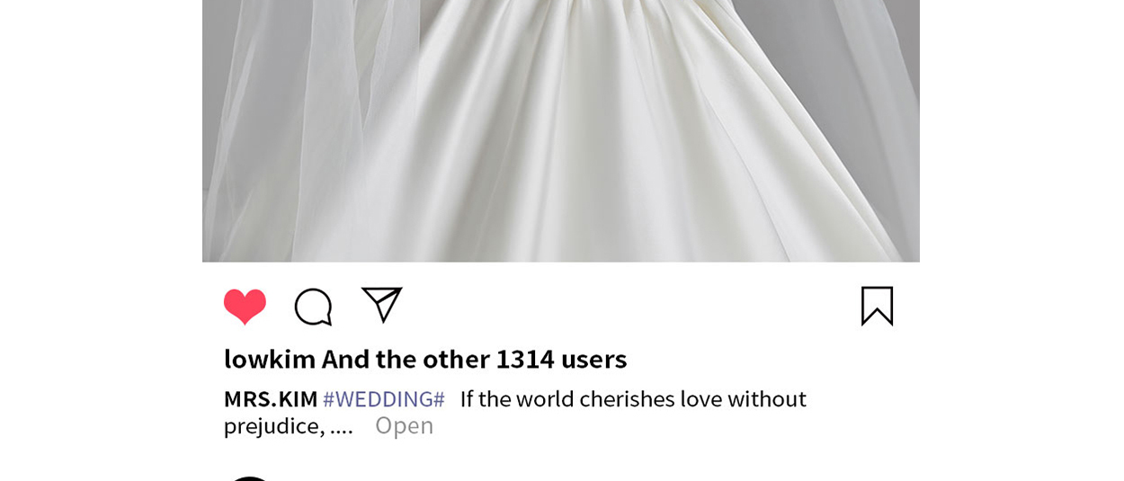The width and height of the screenshot is (1124, 481).
Task: Click the word prejudice in the caption
Action: 274,426
